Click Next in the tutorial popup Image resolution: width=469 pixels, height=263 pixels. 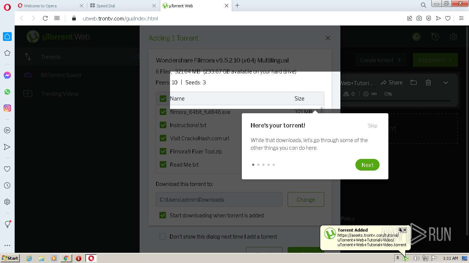tap(367, 165)
